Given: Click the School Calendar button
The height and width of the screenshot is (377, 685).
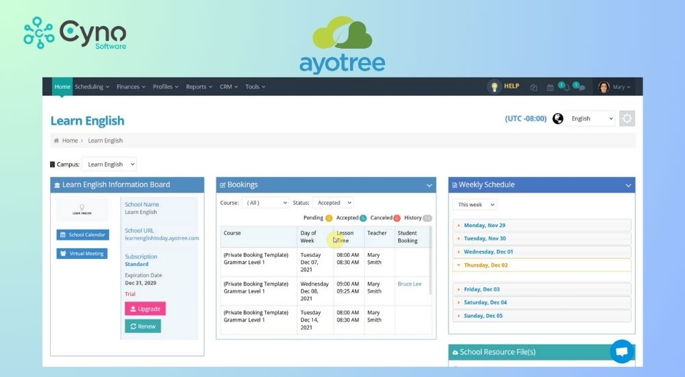Looking at the screenshot, I should click(x=83, y=235).
